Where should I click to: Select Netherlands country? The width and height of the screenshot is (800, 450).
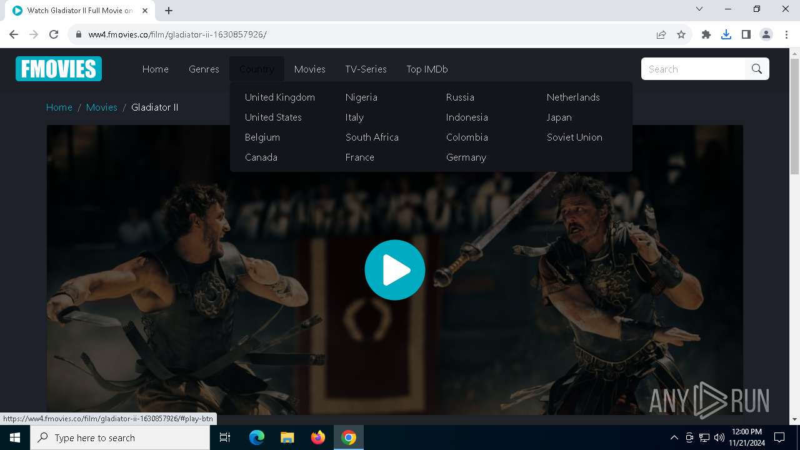click(x=573, y=97)
